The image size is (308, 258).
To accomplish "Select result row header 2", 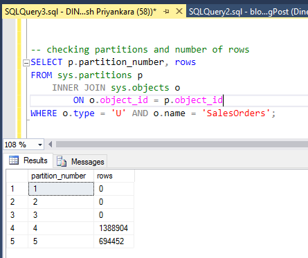I will [x=17, y=202].
